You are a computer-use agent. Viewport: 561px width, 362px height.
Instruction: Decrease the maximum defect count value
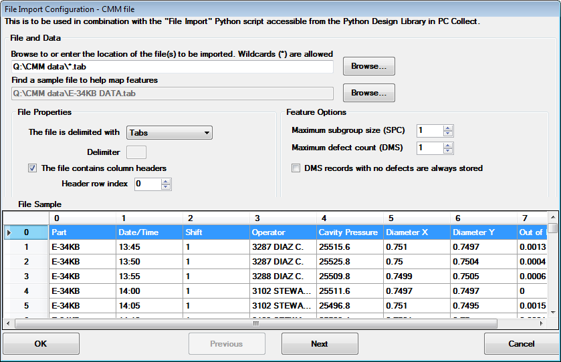click(448, 151)
